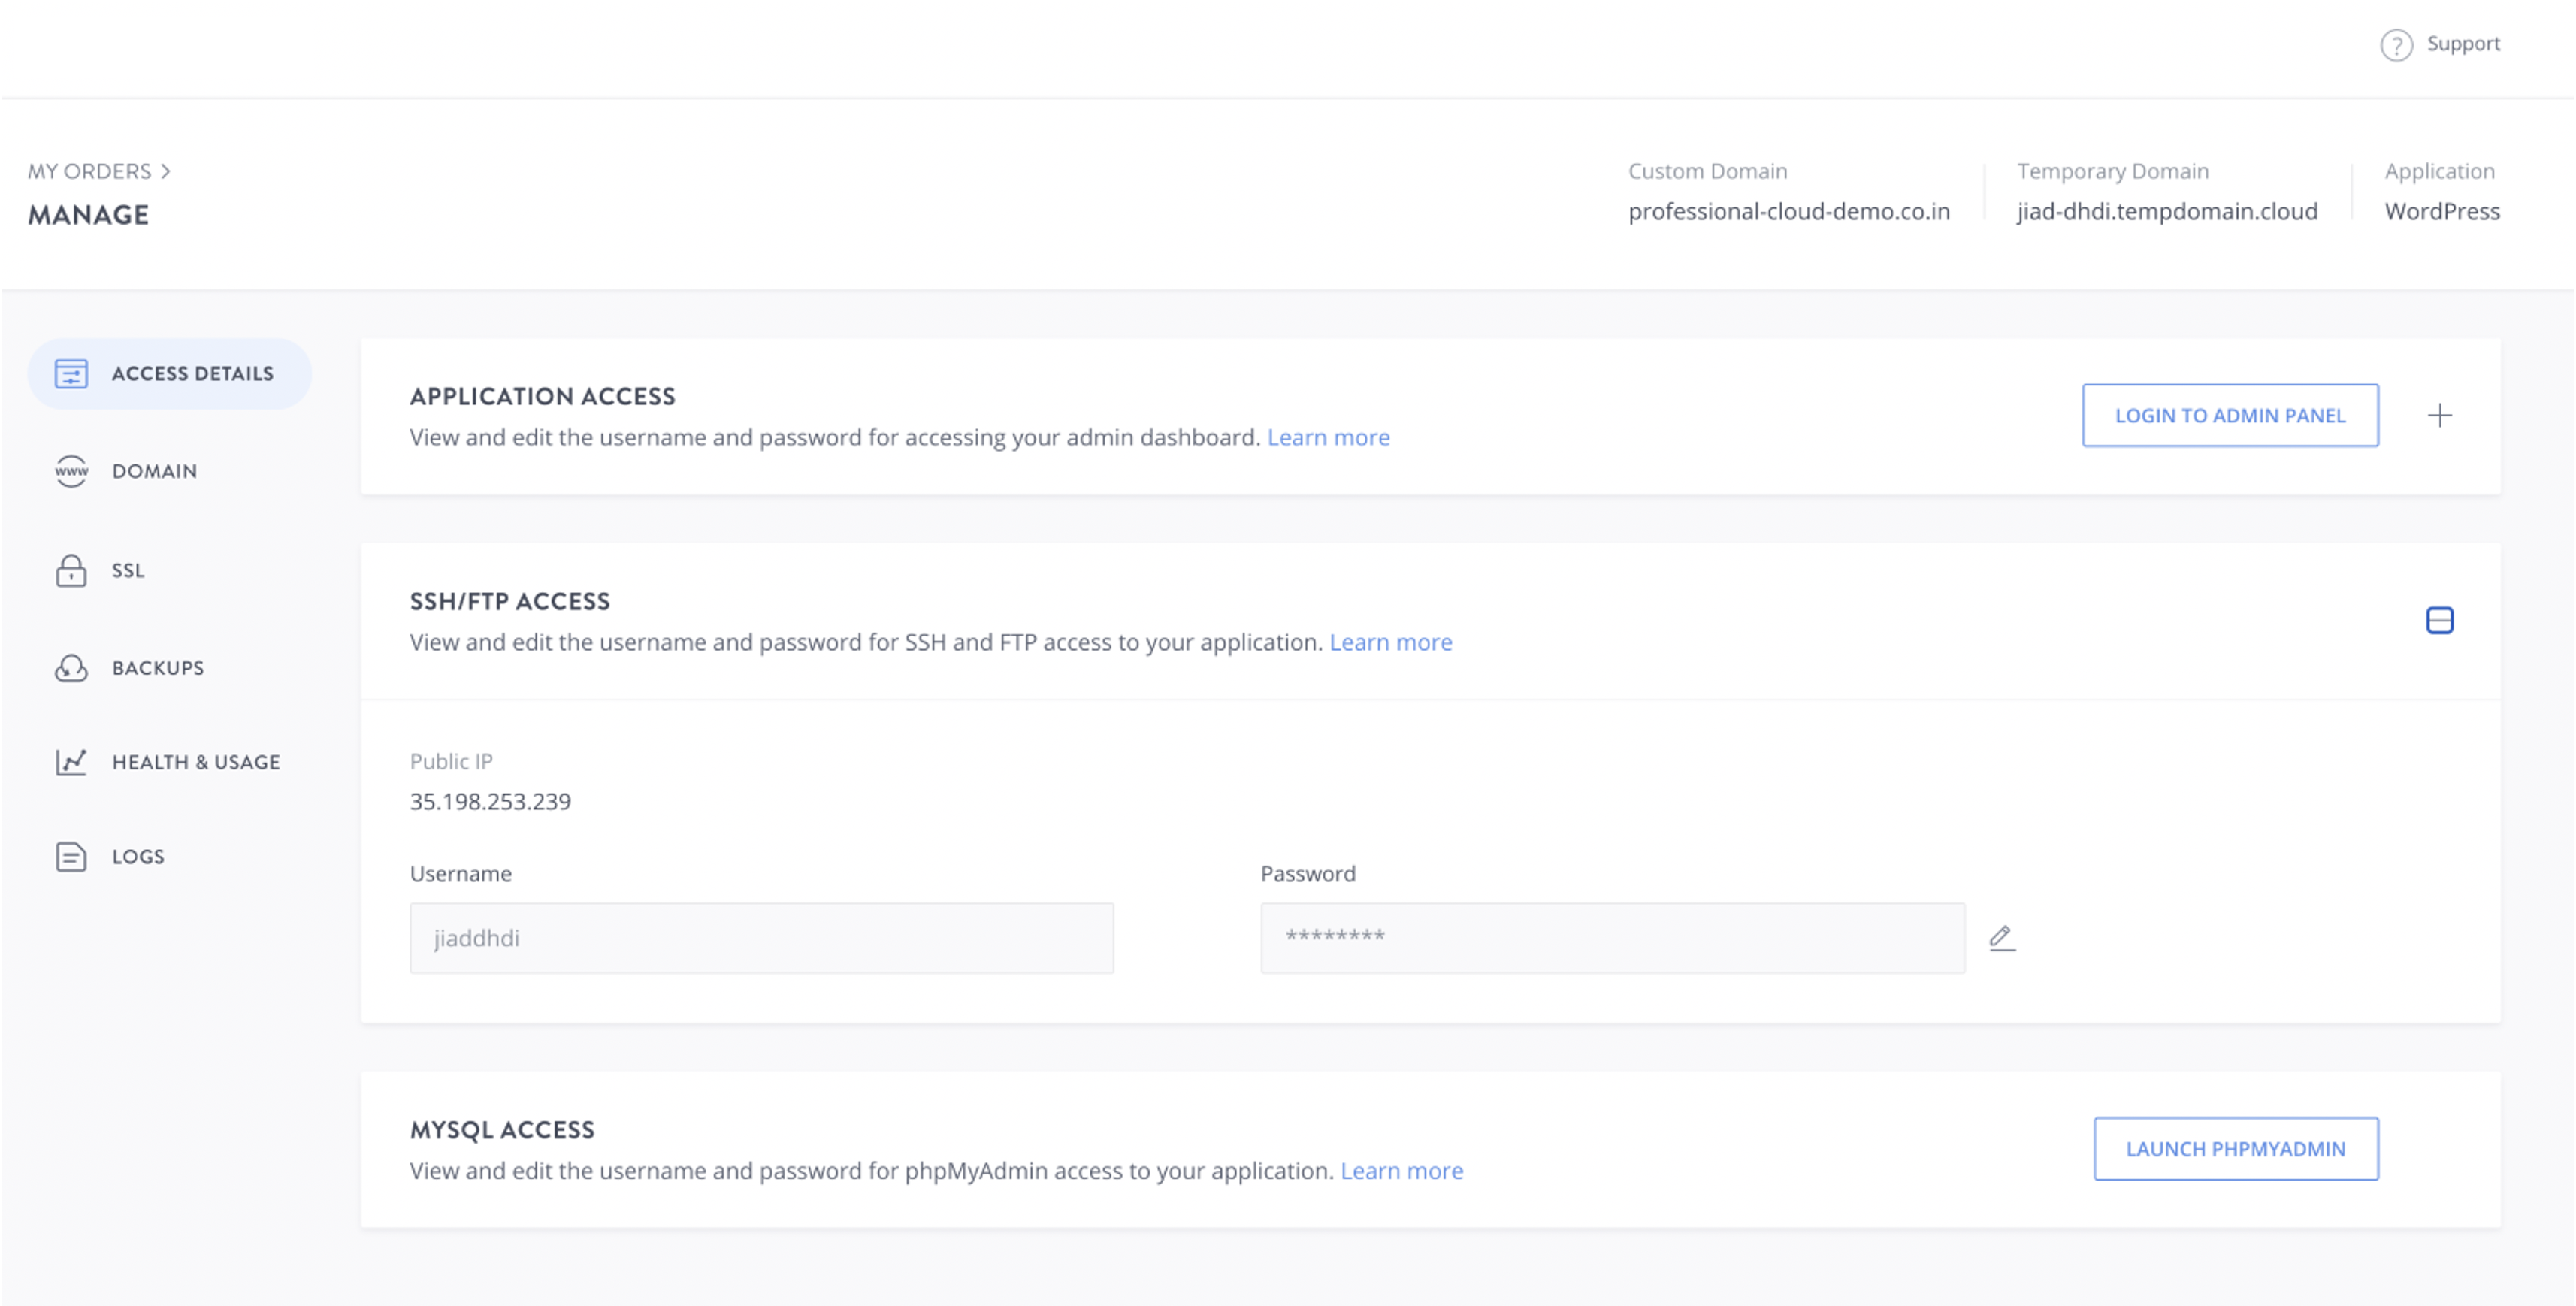Collapse the SSH/FTP Access section
This screenshot has height=1306, width=2576.
point(2439,621)
